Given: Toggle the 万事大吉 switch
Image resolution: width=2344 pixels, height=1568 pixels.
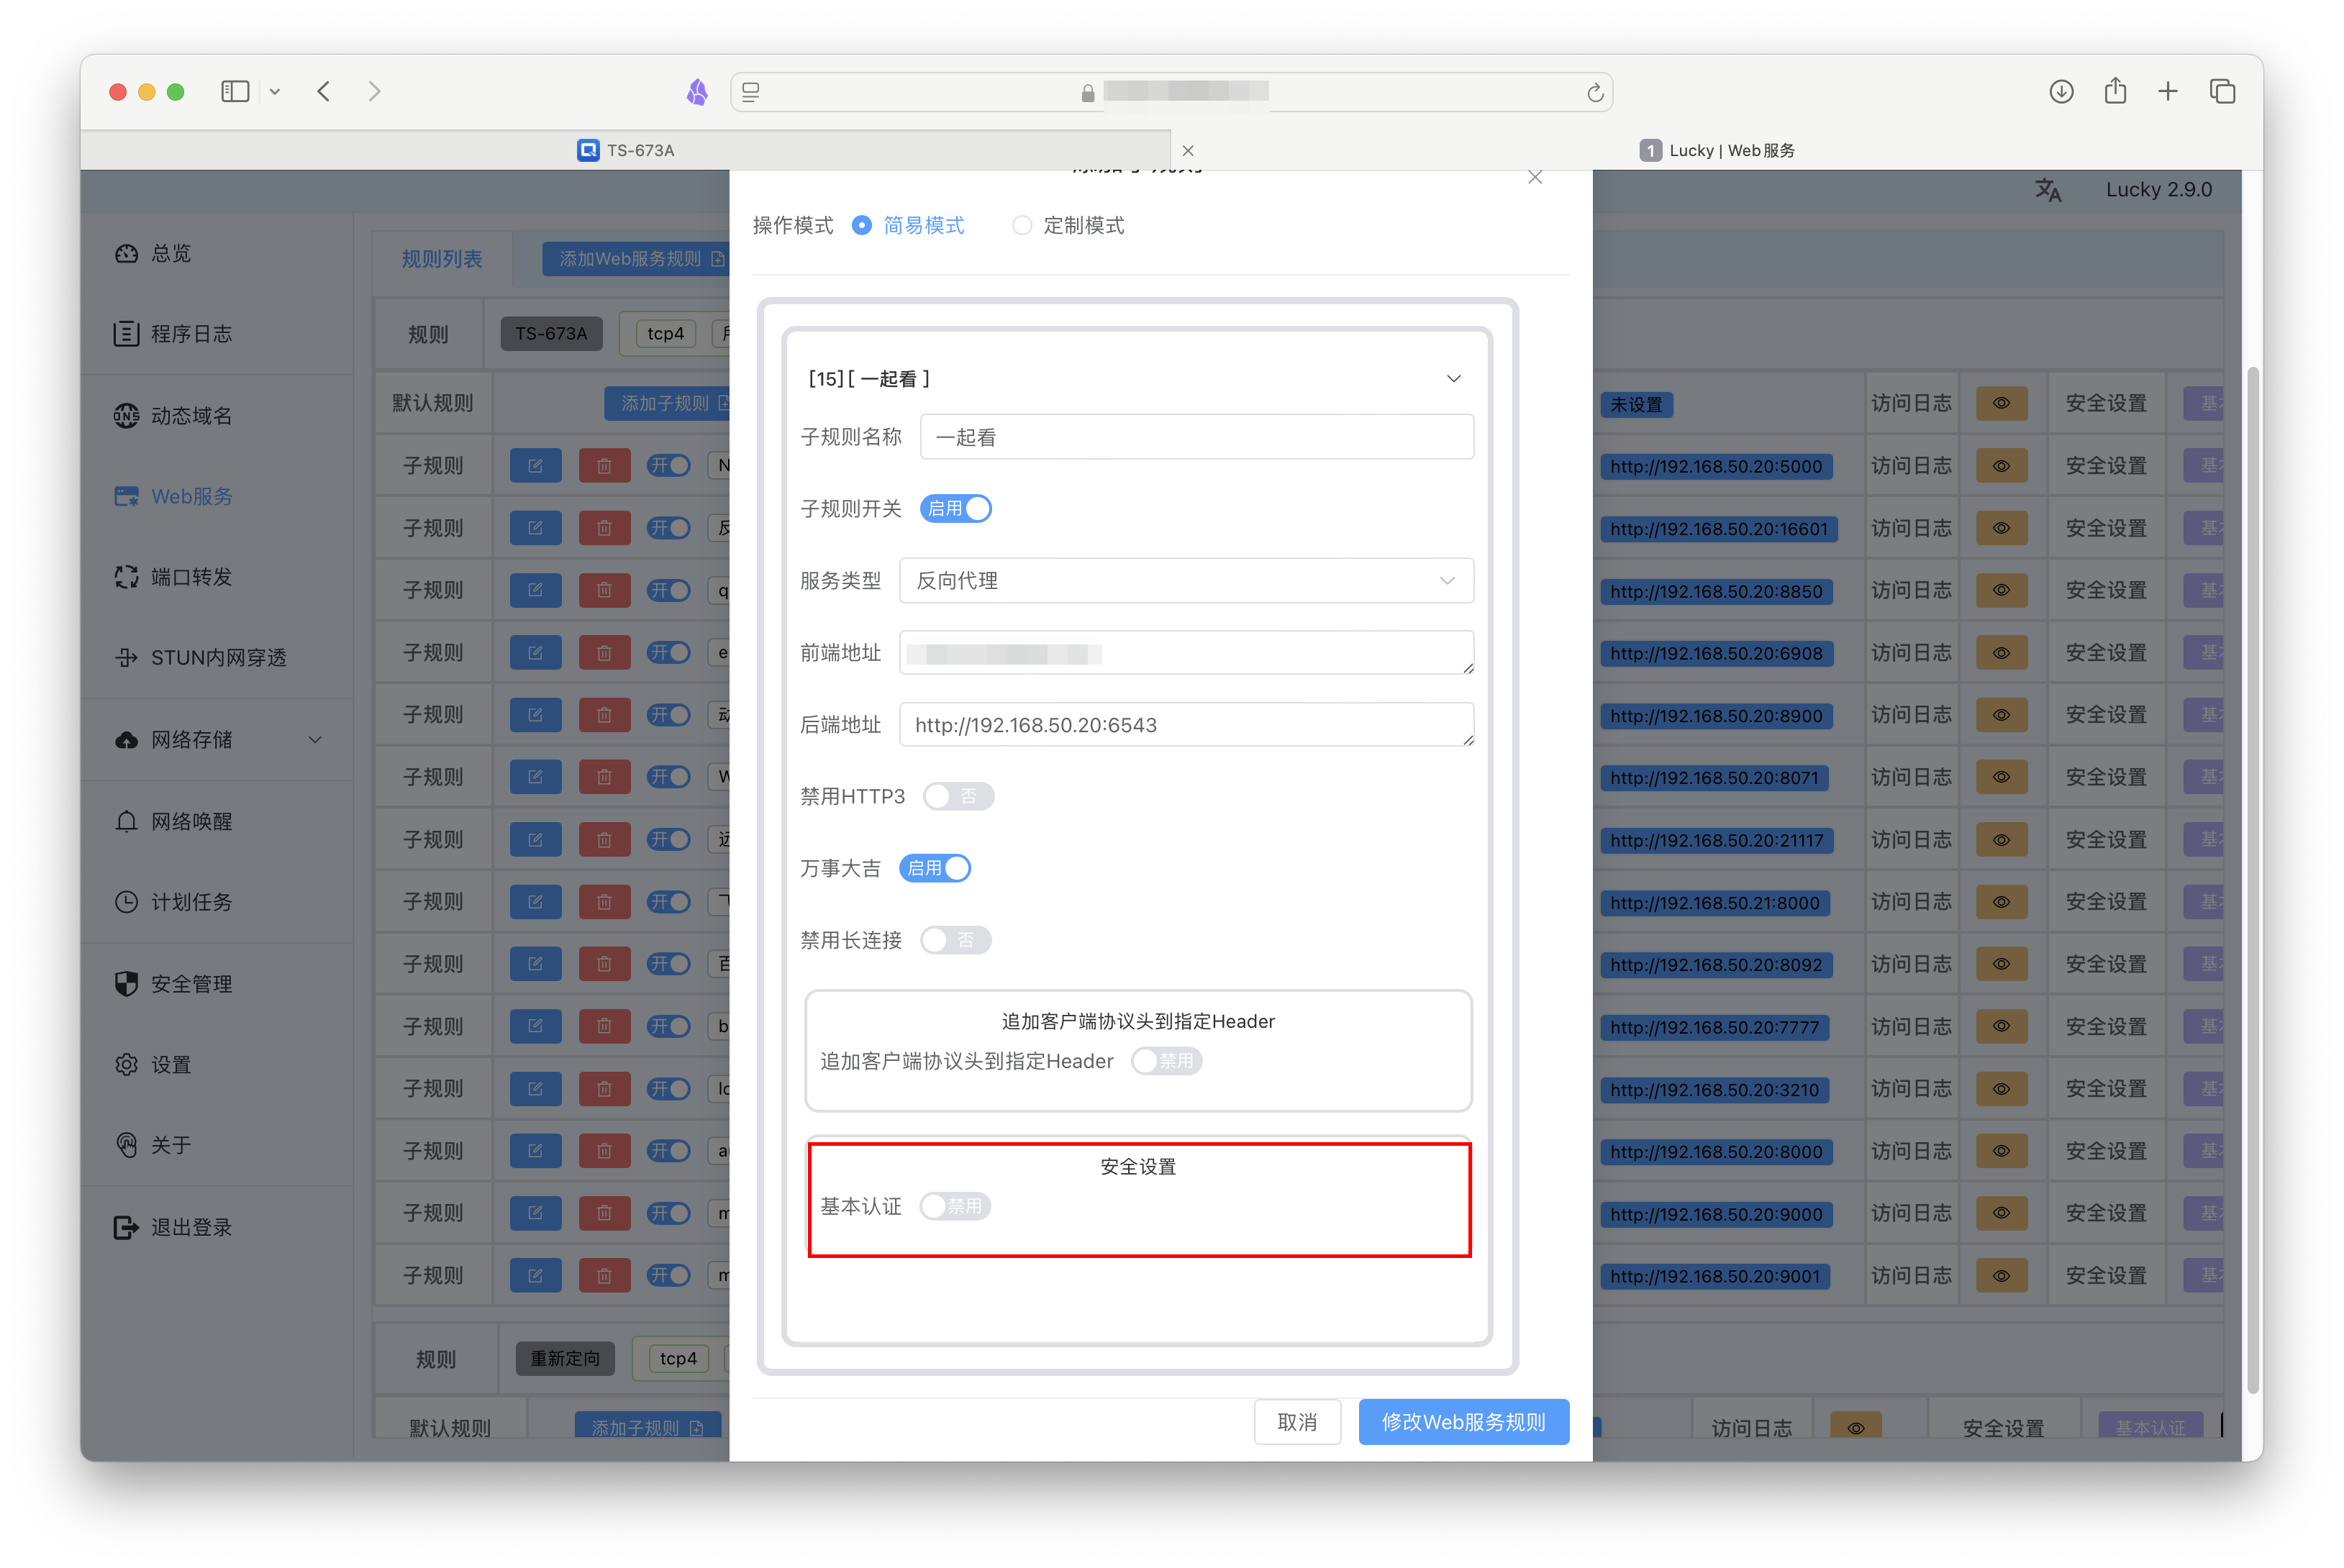Looking at the screenshot, I should tap(935, 868).
